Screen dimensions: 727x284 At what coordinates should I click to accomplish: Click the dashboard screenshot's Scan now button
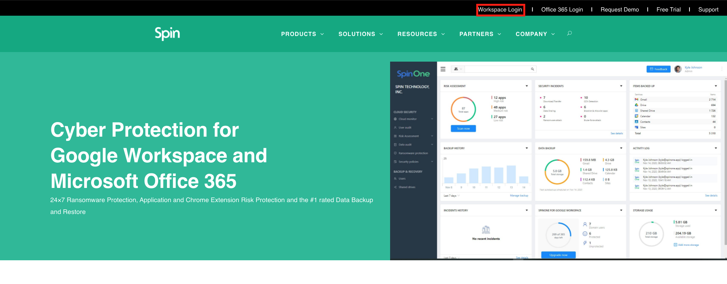[x=463, y=129]
